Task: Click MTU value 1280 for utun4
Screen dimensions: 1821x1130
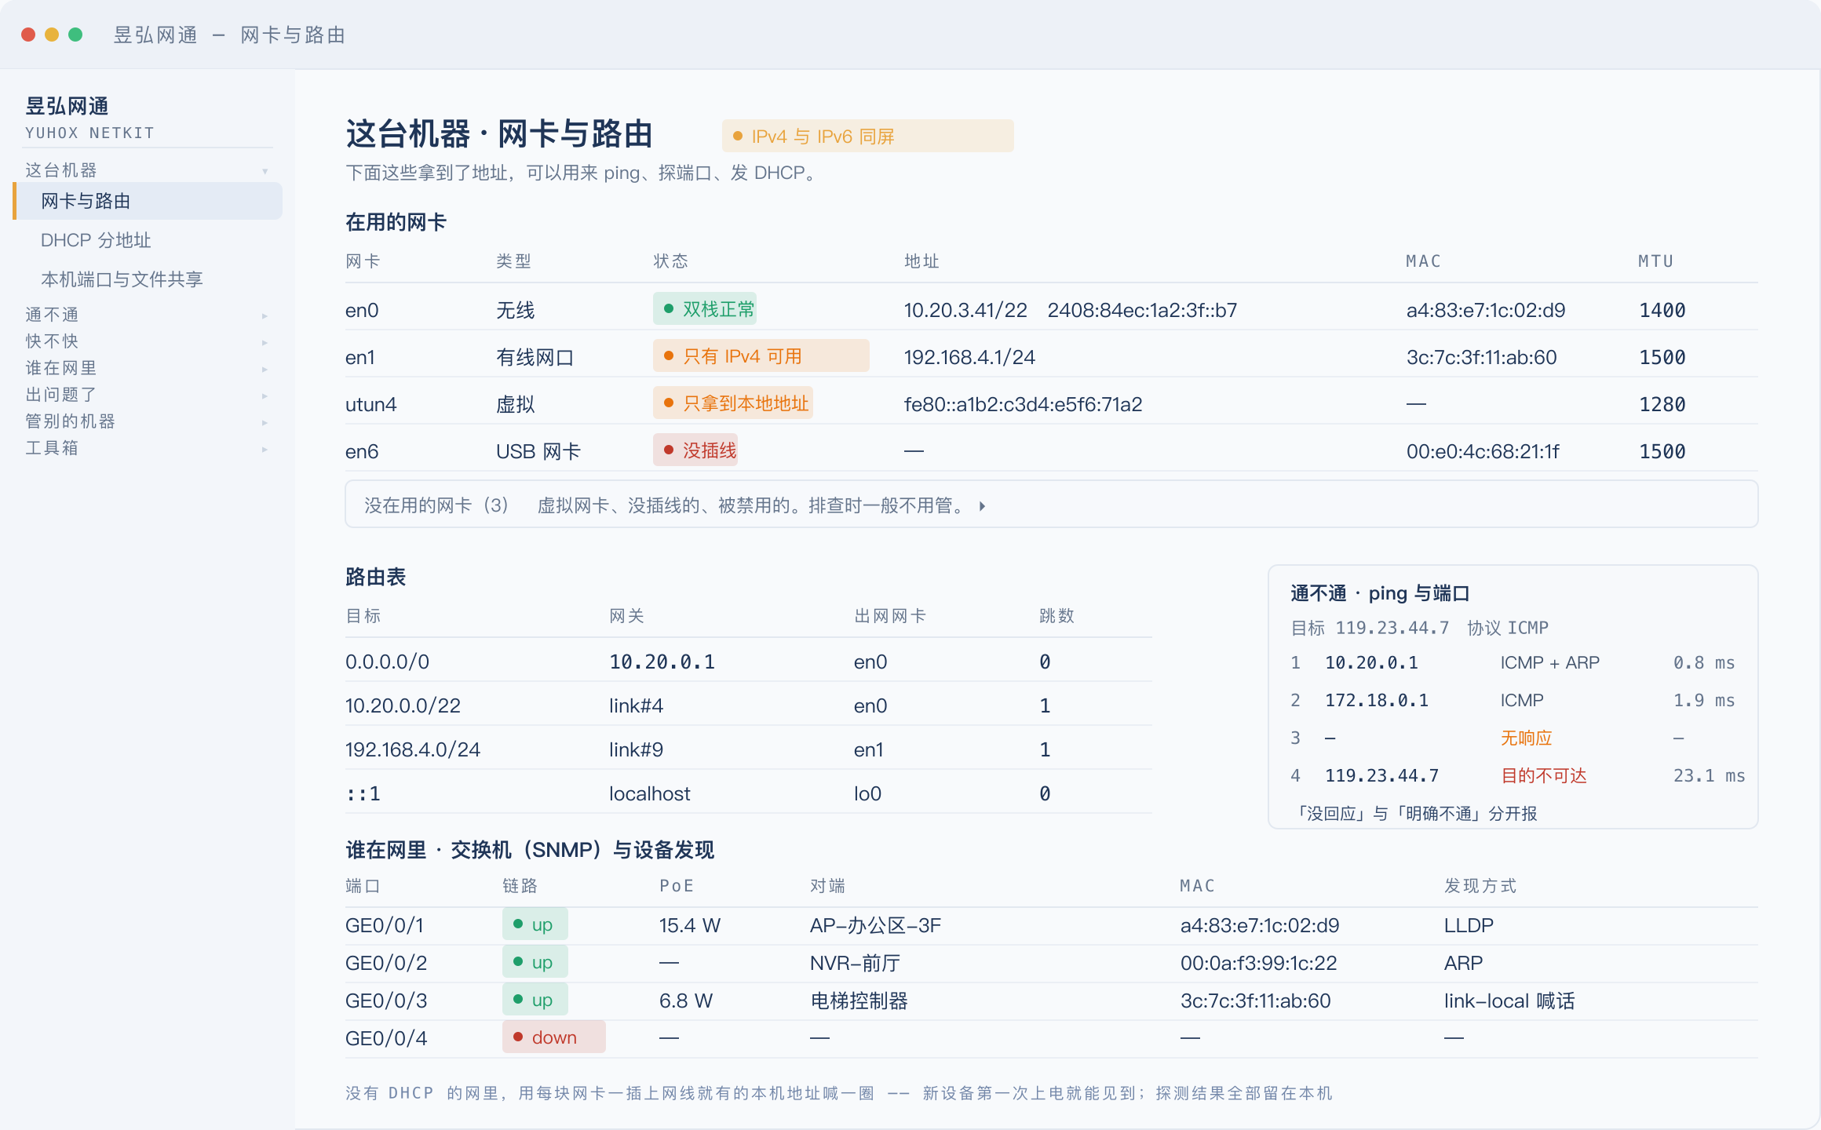Action: coord(1662,405)
